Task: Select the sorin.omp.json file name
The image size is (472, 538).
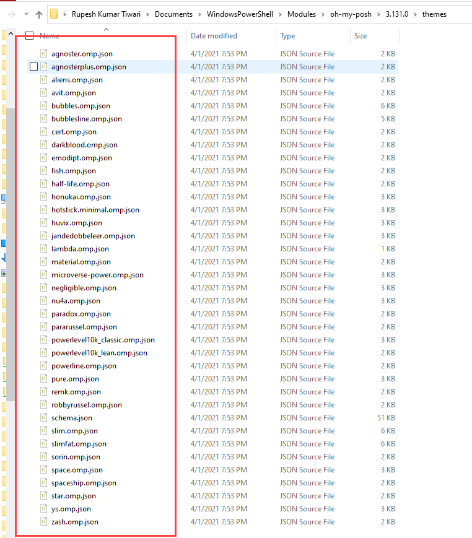Action: click(76, 457)
